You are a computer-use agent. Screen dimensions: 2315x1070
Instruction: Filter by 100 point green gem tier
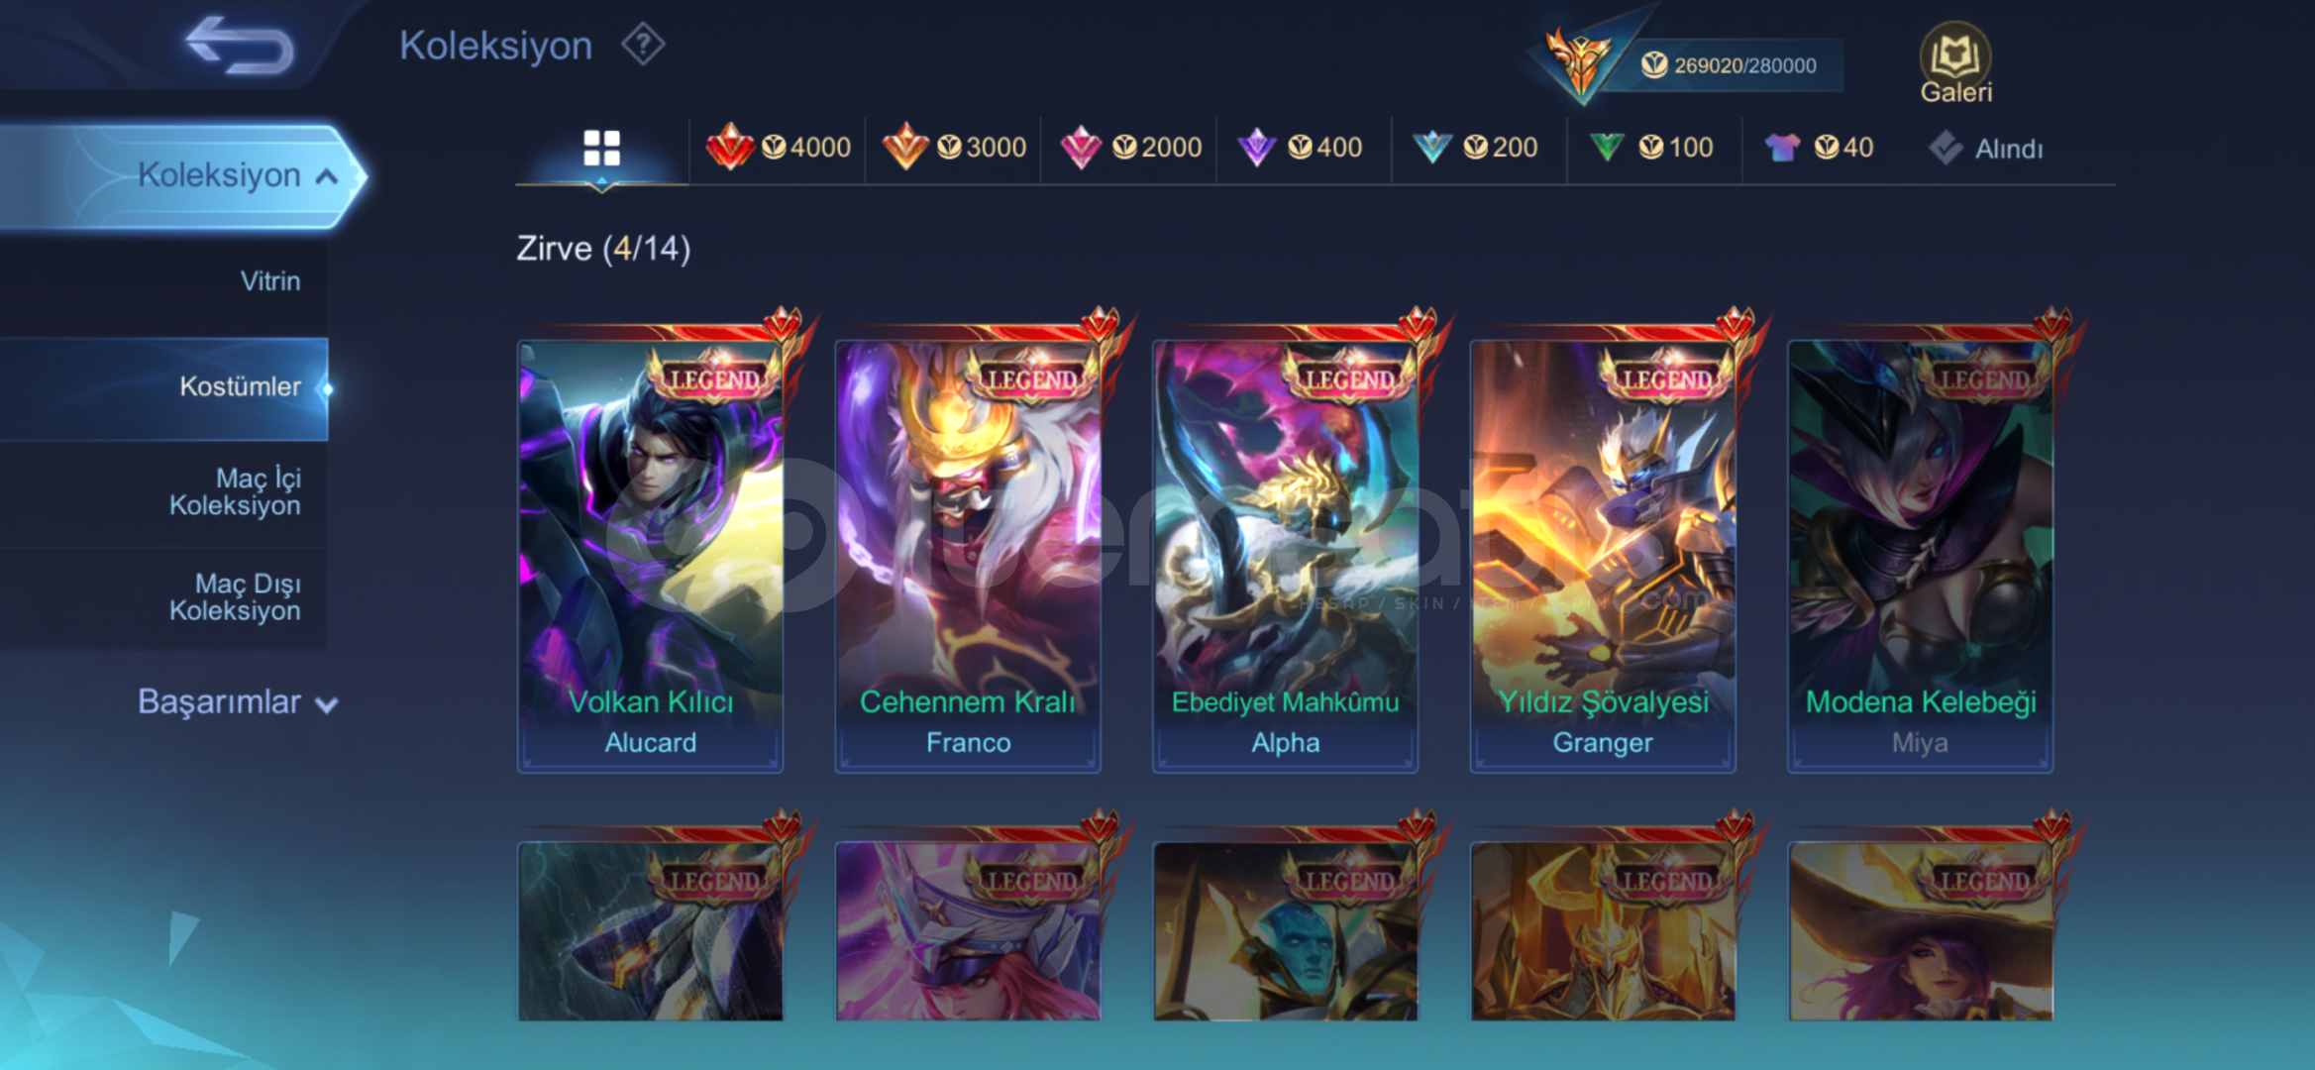(x=1651, y=148)
